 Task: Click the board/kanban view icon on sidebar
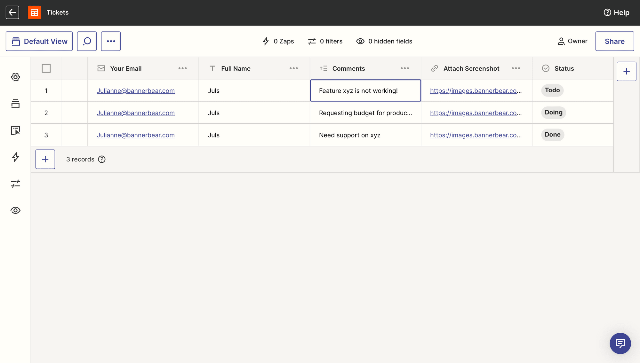[x=15, y=104]
